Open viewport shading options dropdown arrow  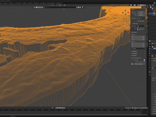tap(147, 5)
